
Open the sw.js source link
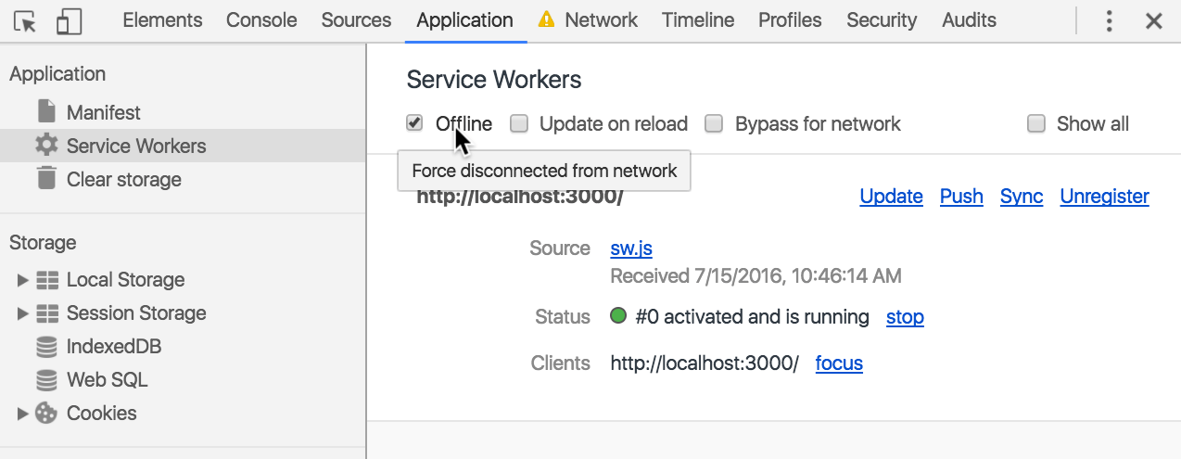click(x=631, y=249)
